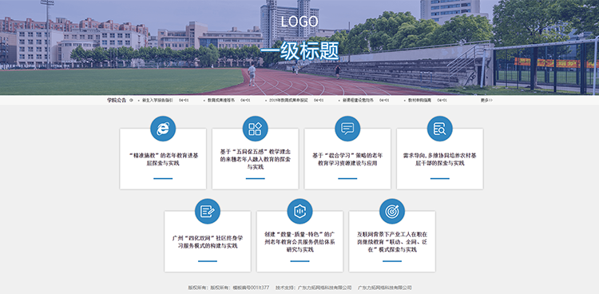
Task: Click the small icon beside 学院公告
Action: [131, 100]
